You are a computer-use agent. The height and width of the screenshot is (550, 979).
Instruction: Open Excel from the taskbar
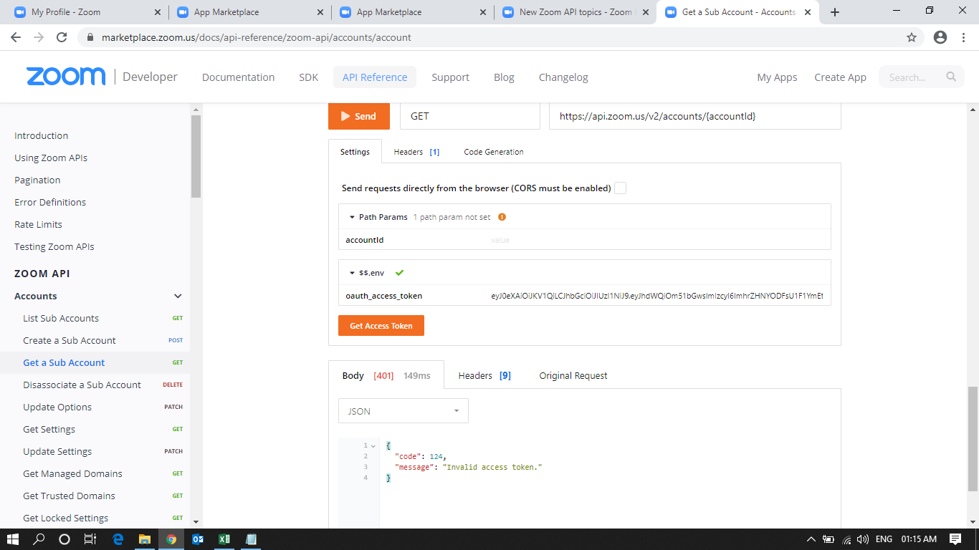pyautogui.click(x=224, y=539)
